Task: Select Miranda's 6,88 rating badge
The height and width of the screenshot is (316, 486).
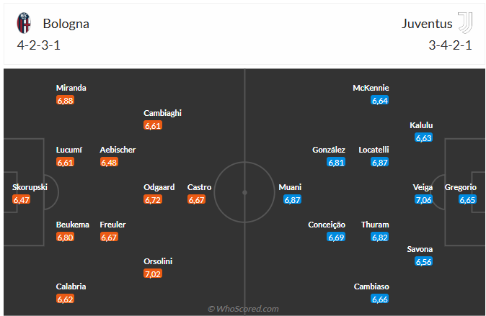Action: [x=65, y=101]
